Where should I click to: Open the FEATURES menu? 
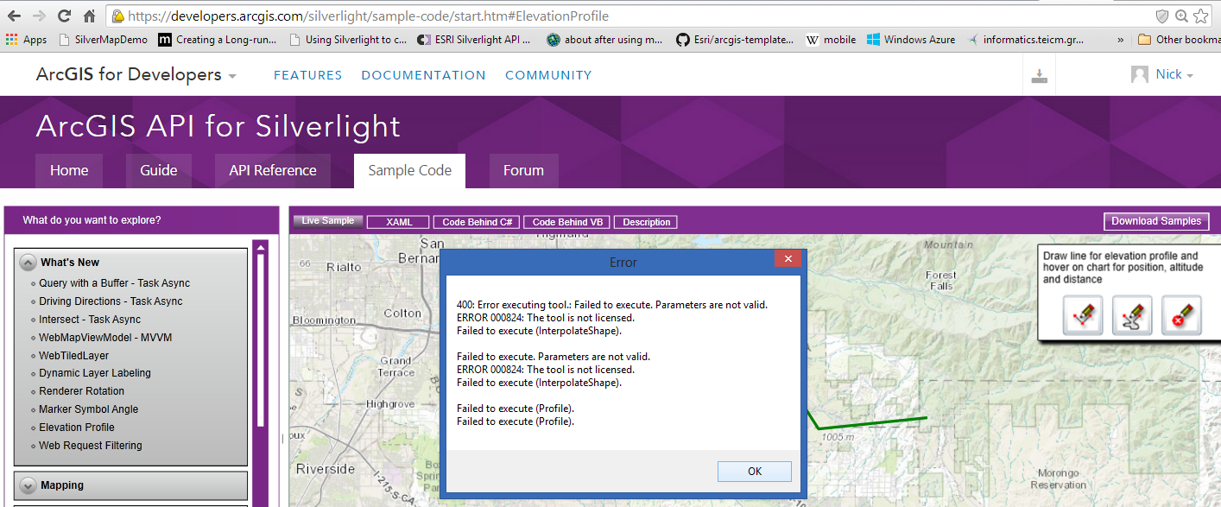(x=308, y=75)
